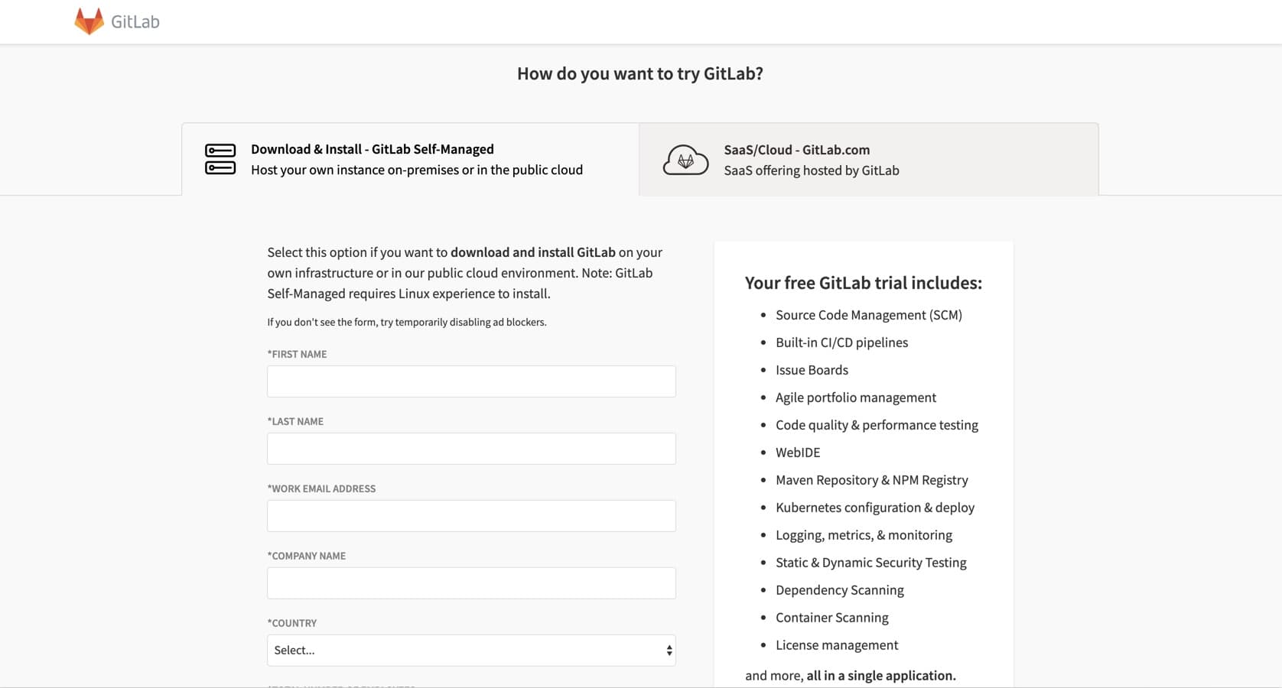Click the 'How do you want to try GitLab?' heading
The height and width of the screenshot is (688, 1282).
pos(640,73)
